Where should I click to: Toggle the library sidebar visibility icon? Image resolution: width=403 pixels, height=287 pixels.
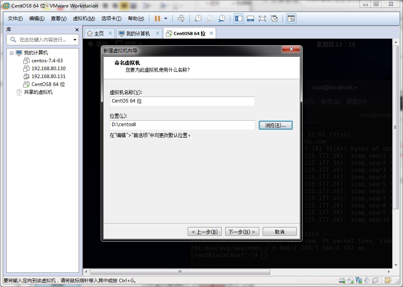[238, 19]
